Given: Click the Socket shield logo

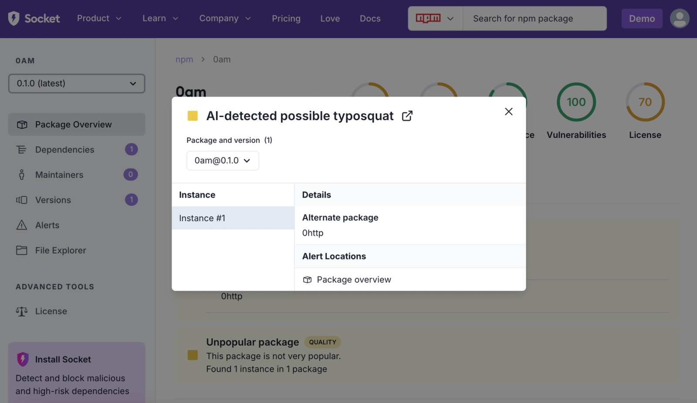Looking at the screenshot, I should pos(14,18).
